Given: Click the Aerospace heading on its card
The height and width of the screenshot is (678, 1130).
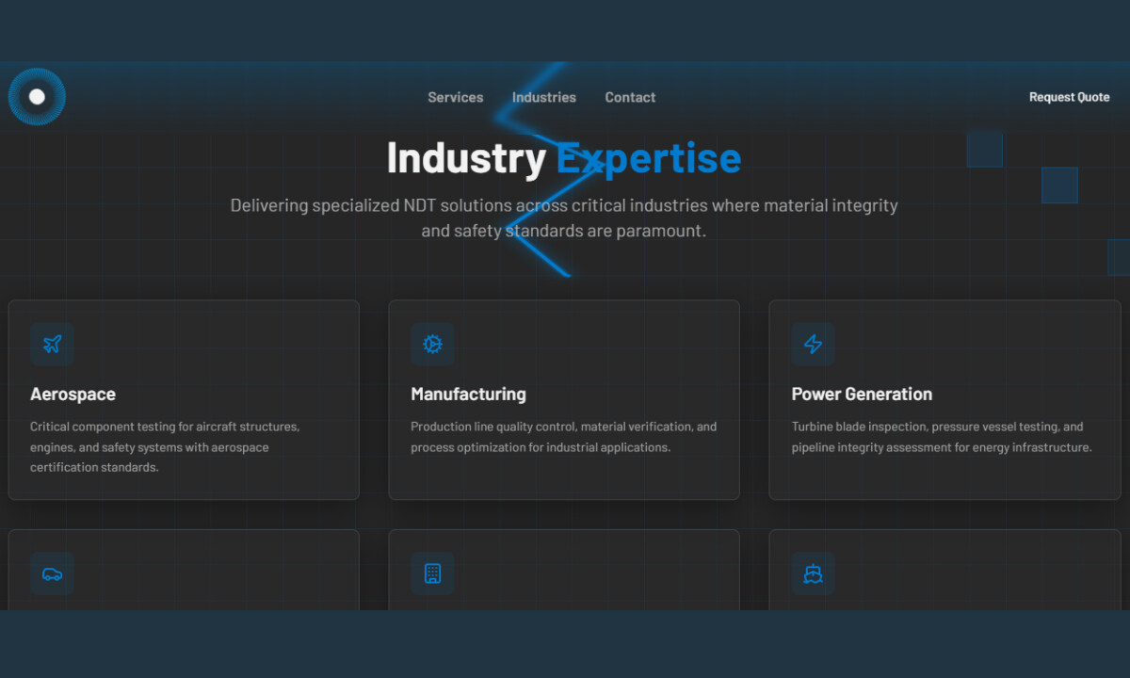Looking at the screenshot, I should pos(73,394).
